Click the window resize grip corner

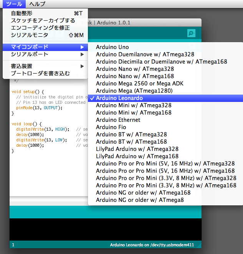coord(199,246)
